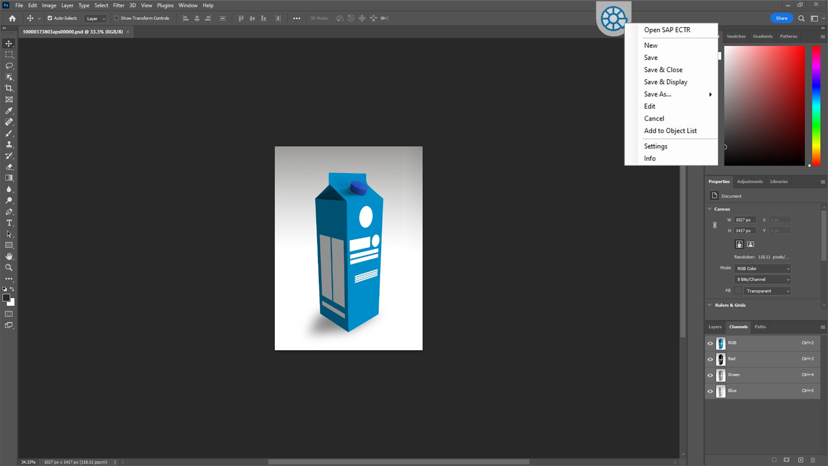828x466 pixels.
Task: Open the Filter menu
Action: coord(119,5)
